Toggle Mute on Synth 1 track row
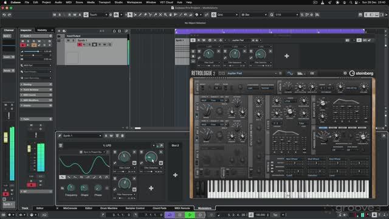Screen dimensions: 389x219 pyautogui.click(x=69, y=40)
